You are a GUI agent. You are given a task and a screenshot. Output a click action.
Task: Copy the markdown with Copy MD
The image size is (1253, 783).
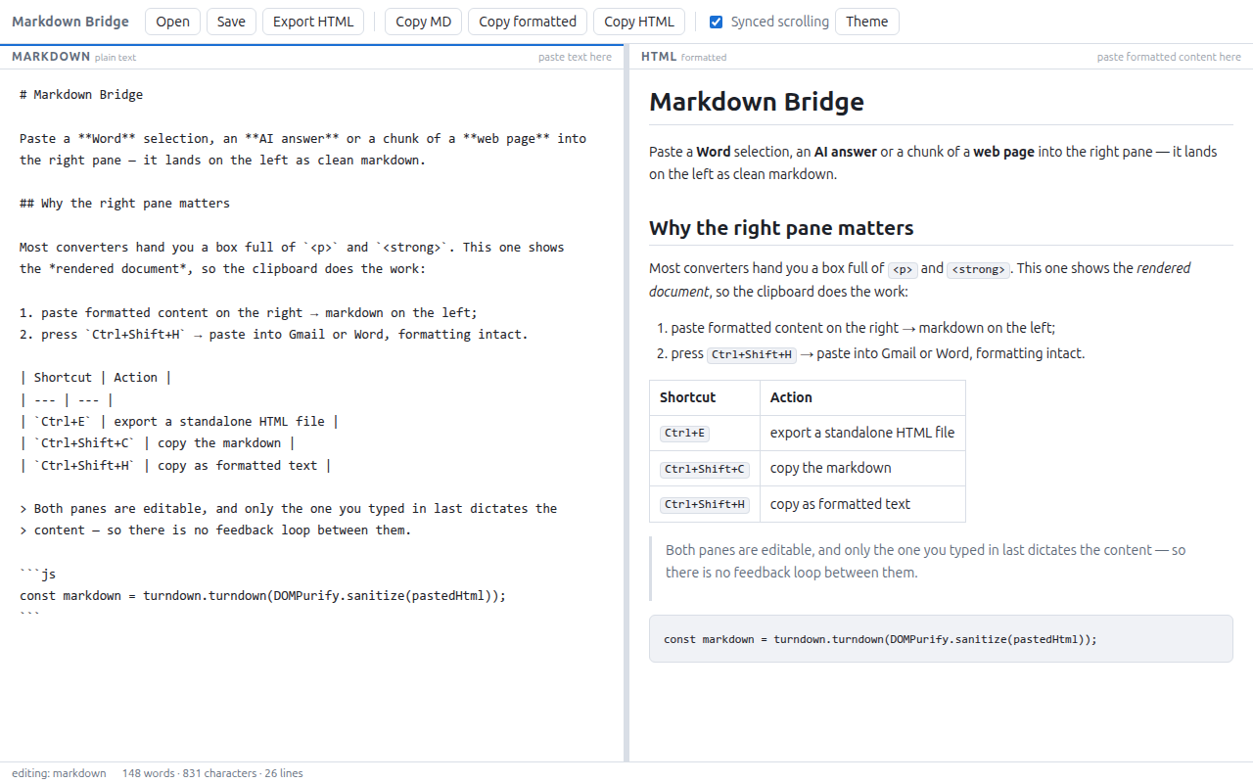424,22
